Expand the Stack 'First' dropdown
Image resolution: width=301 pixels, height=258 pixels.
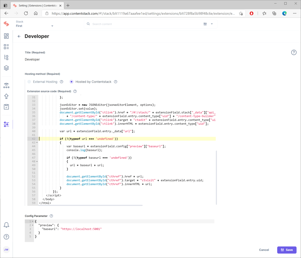point(52,26)
